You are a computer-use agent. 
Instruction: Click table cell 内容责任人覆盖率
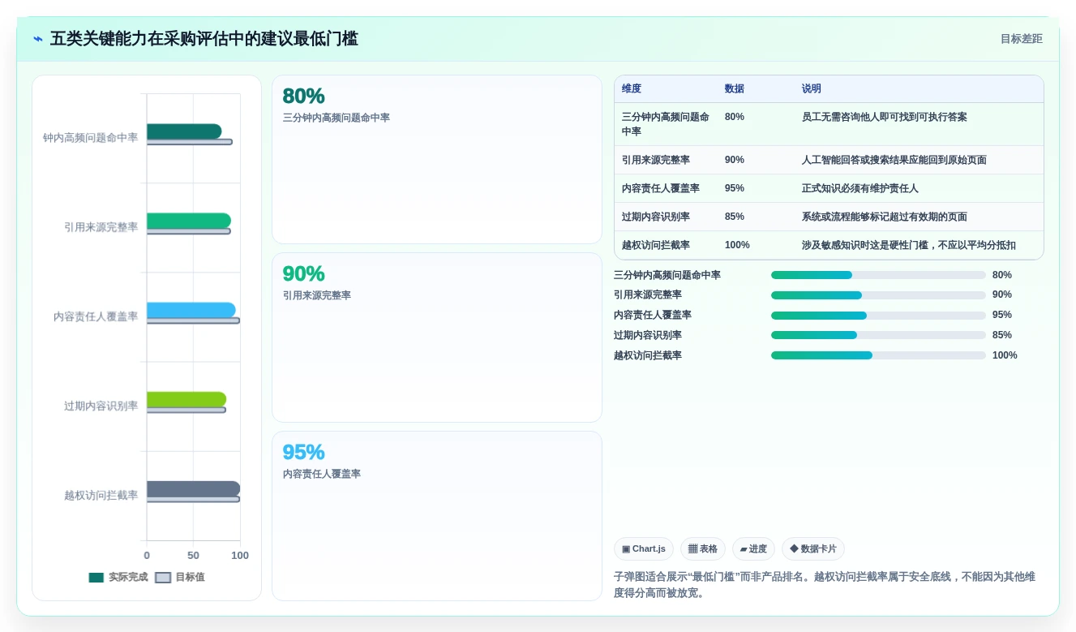pyautogui.click(x=661, y=188)
